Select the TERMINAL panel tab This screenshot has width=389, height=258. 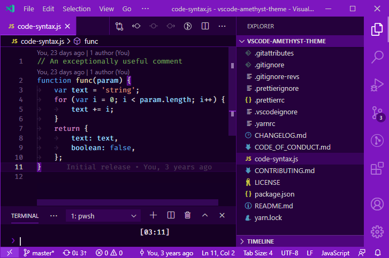point(25,216)
